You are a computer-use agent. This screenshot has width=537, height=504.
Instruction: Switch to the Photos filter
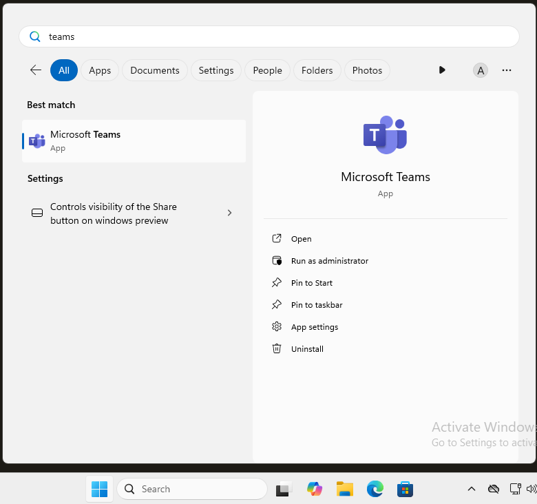pyautogui.click(x=367, y=70)
